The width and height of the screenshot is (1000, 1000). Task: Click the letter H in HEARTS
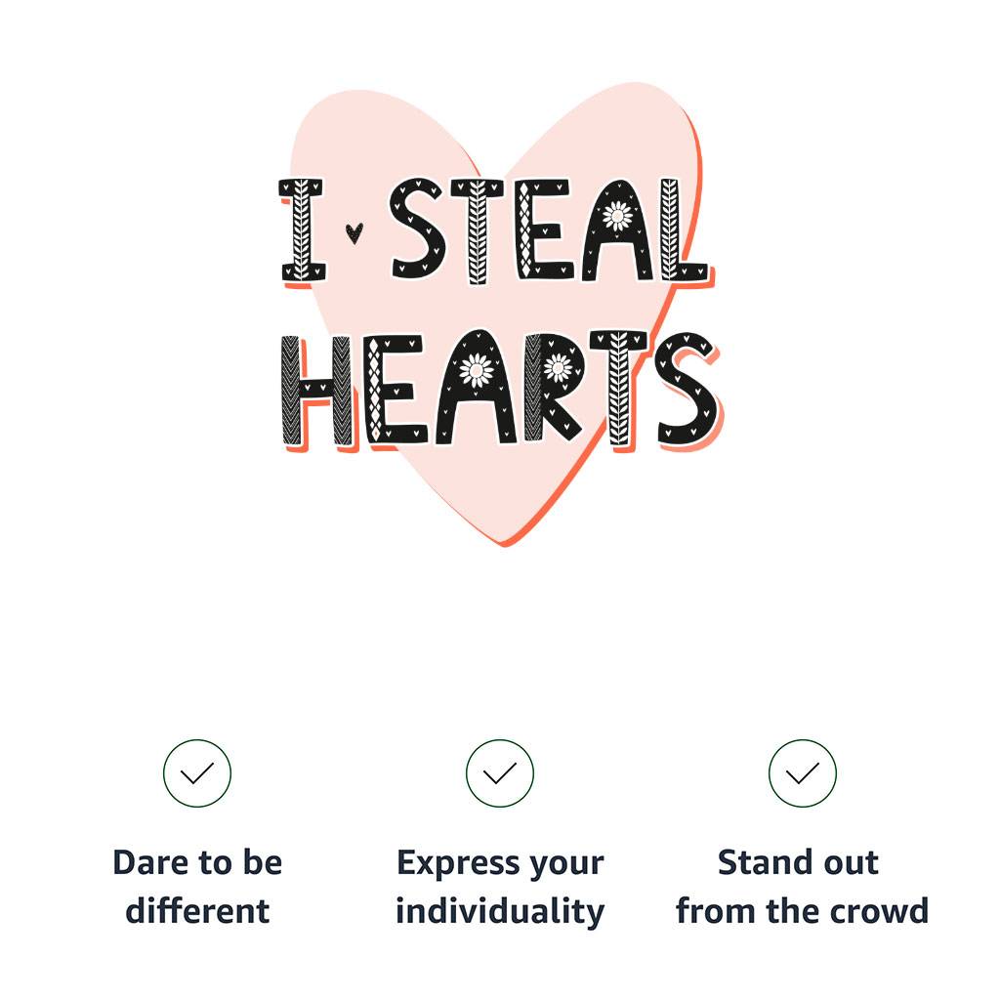(x=314, y=389)
